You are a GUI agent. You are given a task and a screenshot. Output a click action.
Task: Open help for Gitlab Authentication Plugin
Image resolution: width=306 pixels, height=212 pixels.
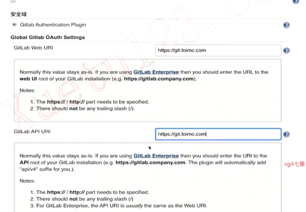tap(286, 25)
